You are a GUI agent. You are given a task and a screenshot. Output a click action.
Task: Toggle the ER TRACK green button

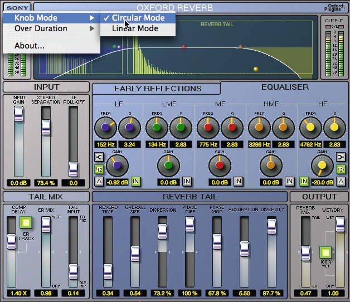click(26, 222)
